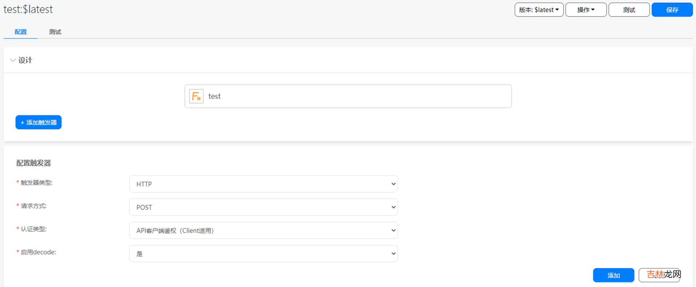
Task: Click the 测试 button in top toolbar
Action: pyautogui.click(x=629, y=10)
